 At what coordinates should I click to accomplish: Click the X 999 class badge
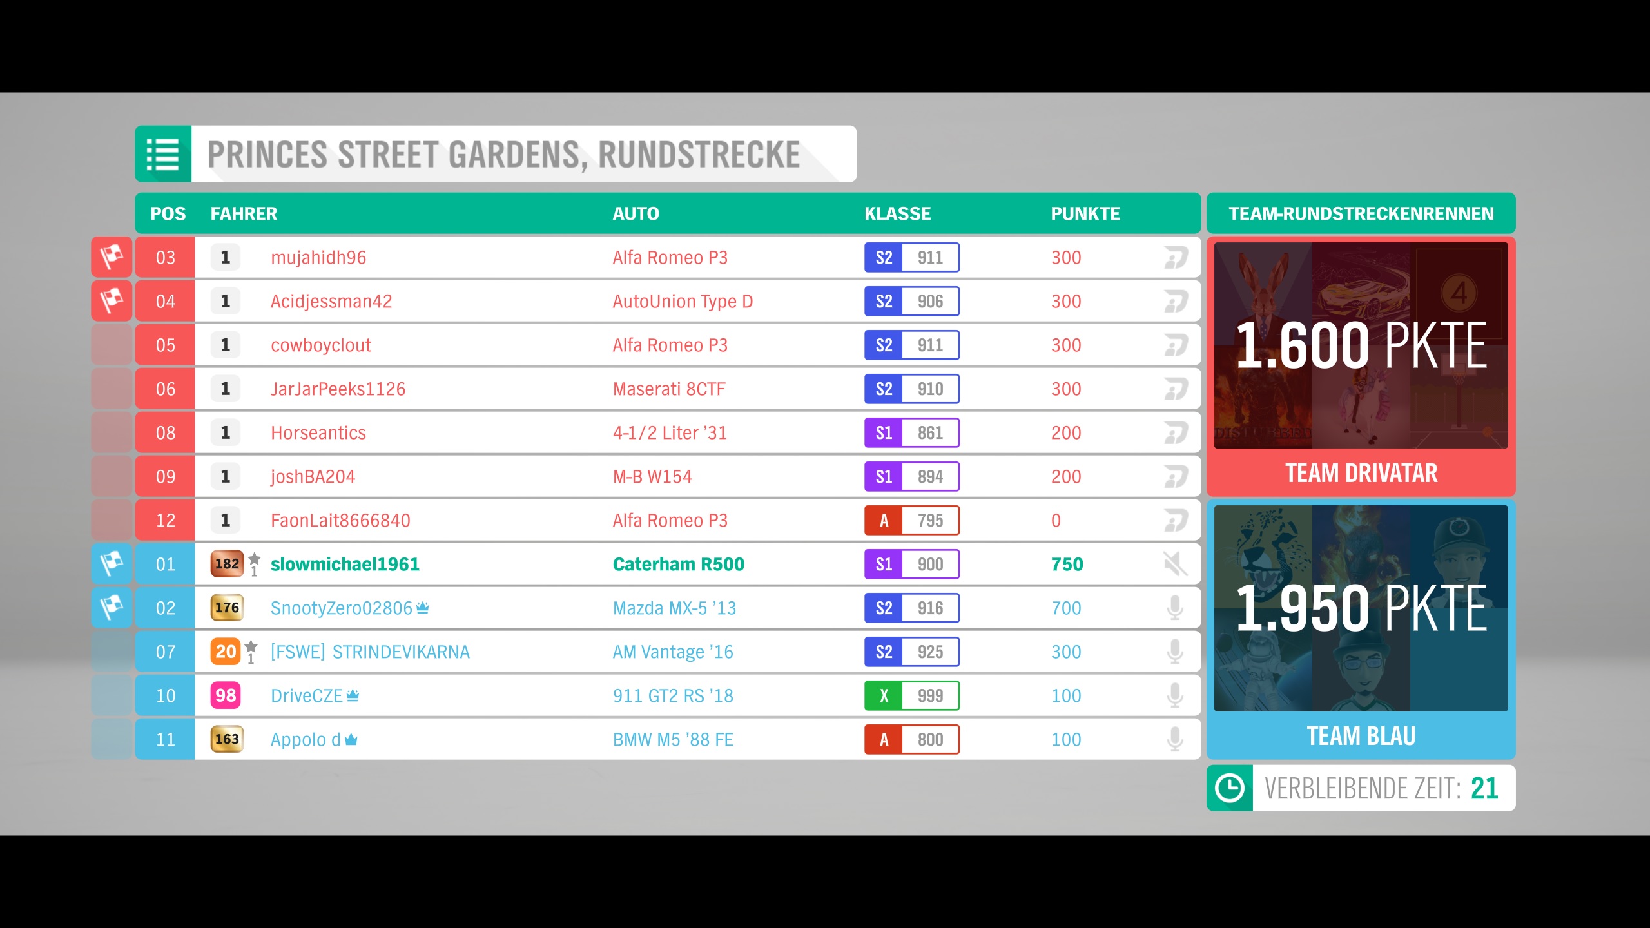911,695
